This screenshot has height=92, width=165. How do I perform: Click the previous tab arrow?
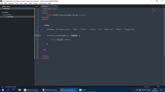(x=36, y=6)
